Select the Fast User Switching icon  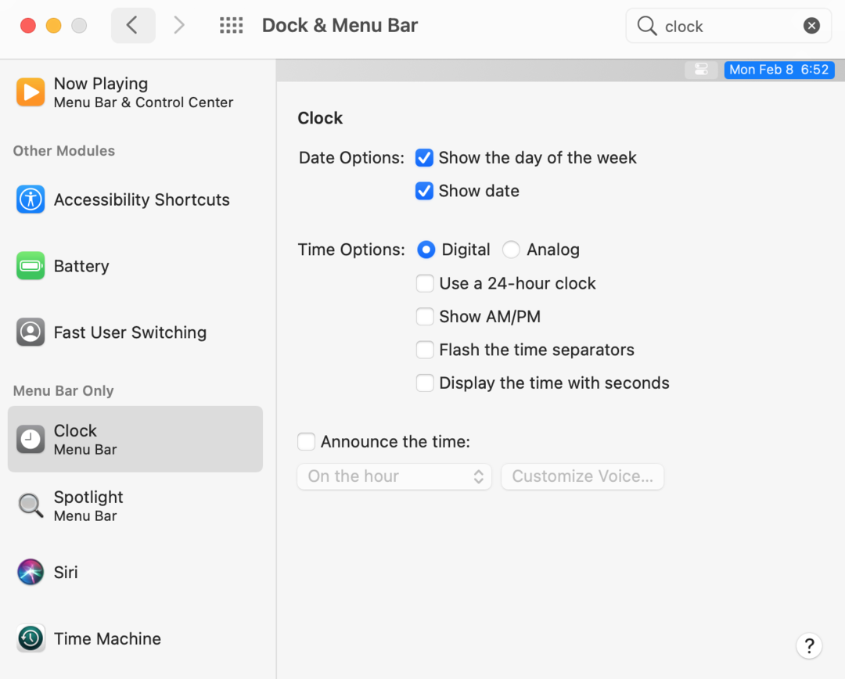[x=31, y=332]
